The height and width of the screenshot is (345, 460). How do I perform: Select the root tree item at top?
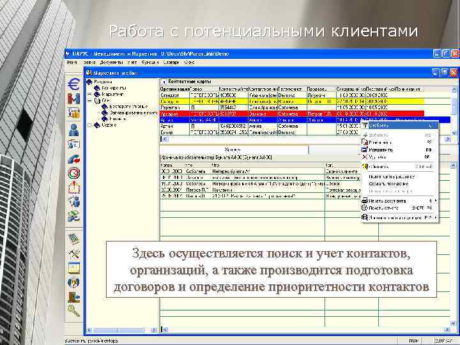(103, 82)
